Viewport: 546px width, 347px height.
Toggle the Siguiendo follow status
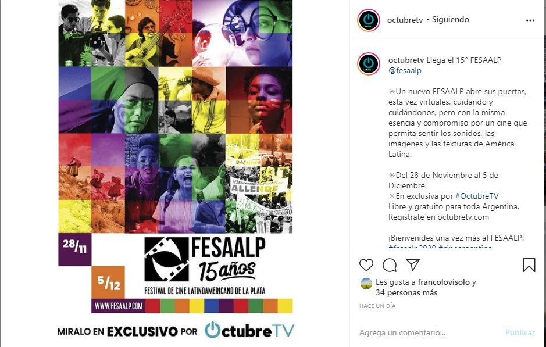pos(450,20)
